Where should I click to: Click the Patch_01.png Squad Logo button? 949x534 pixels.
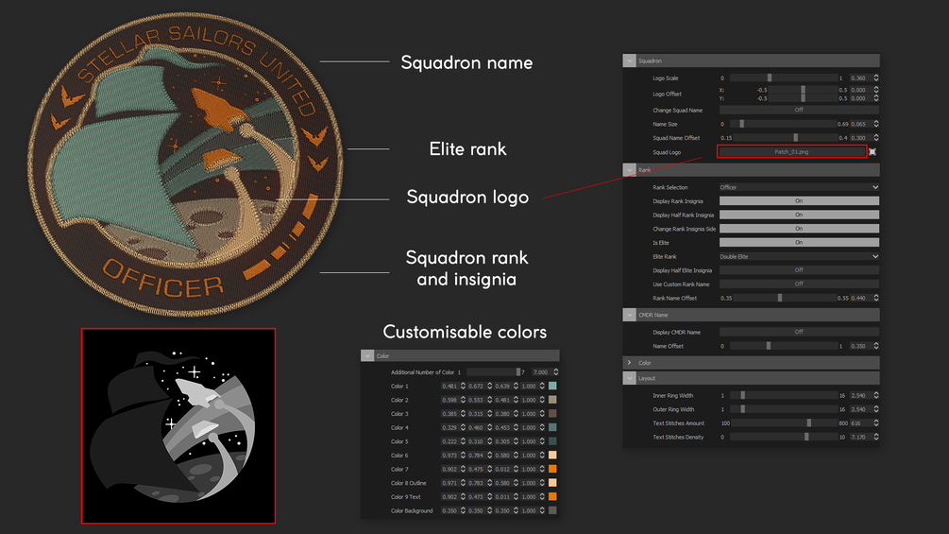[791, 152]
